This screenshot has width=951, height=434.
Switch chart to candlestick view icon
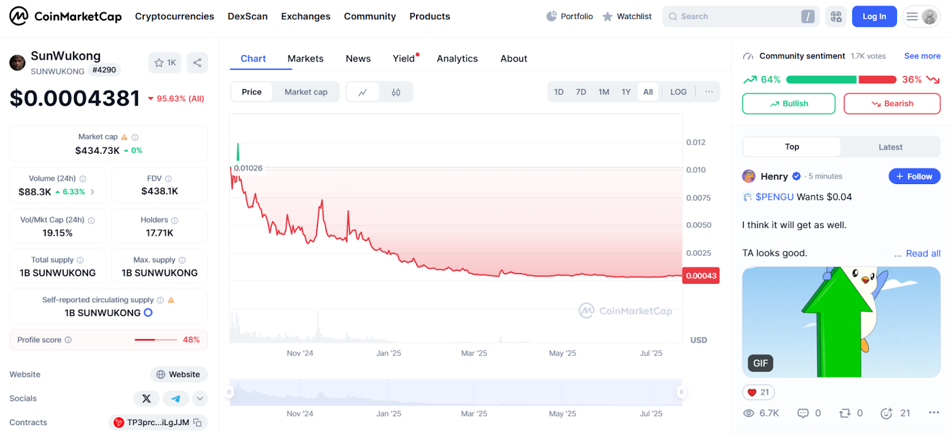pyautogui.click(x=396, y=92)
